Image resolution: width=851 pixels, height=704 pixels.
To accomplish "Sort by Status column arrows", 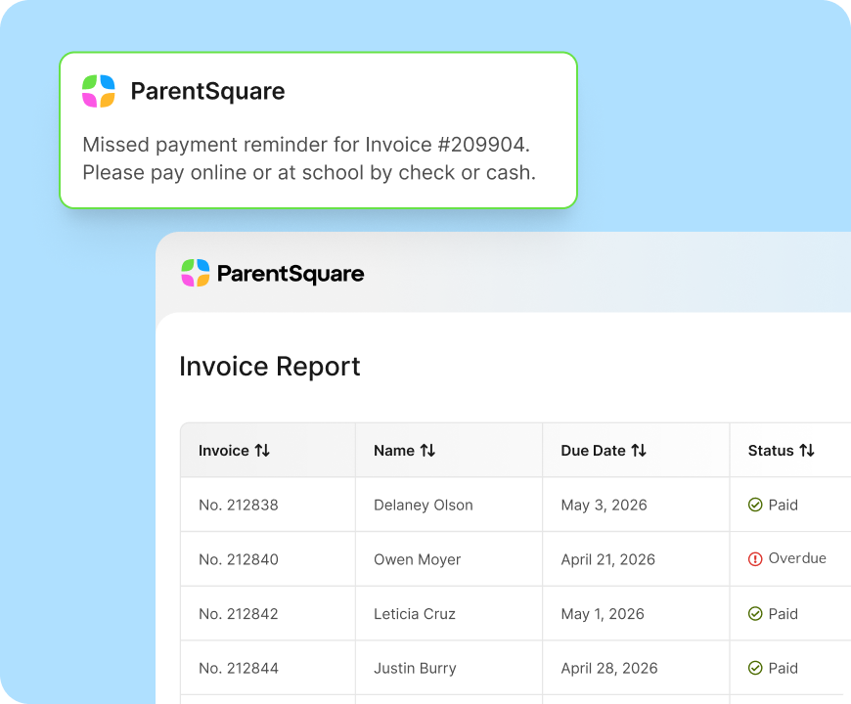I will [807, 450].
